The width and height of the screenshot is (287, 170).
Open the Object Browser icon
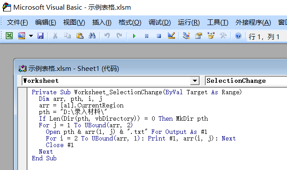211,36
